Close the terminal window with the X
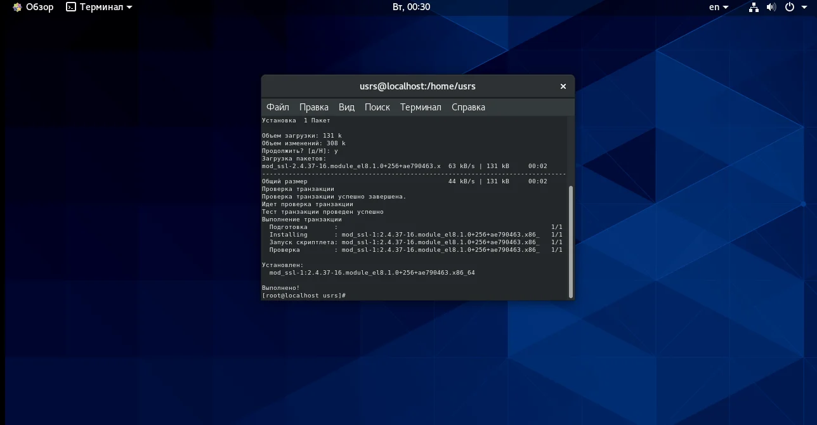 click(x=563, y=86)
